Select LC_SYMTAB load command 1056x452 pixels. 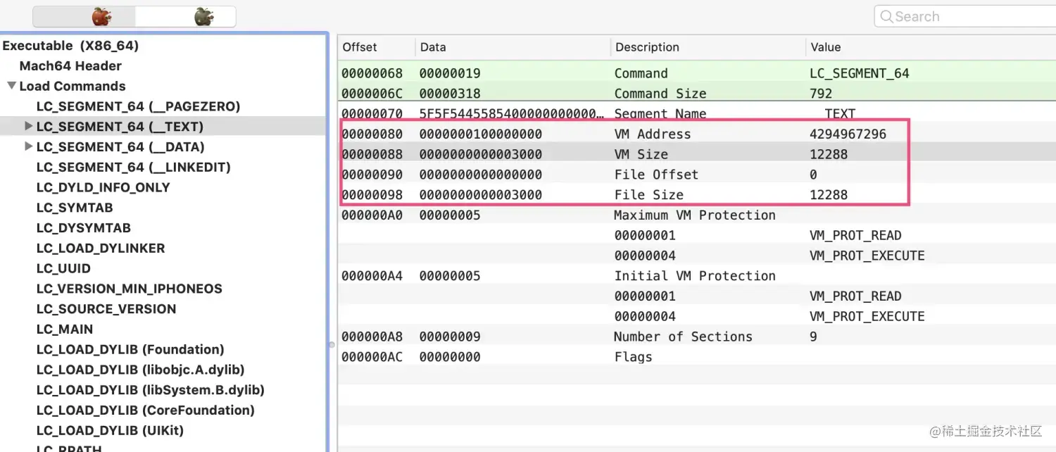pos(75,208)
